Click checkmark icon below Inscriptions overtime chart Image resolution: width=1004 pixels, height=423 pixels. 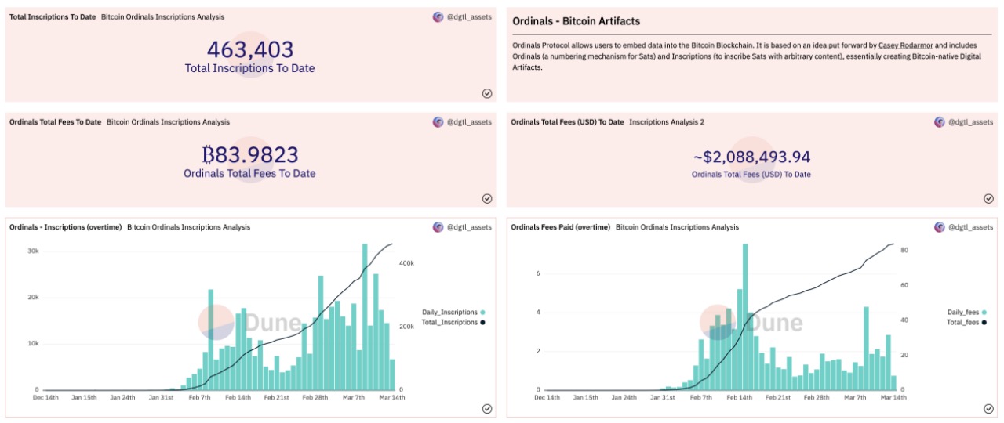click(x=486, y=408)
